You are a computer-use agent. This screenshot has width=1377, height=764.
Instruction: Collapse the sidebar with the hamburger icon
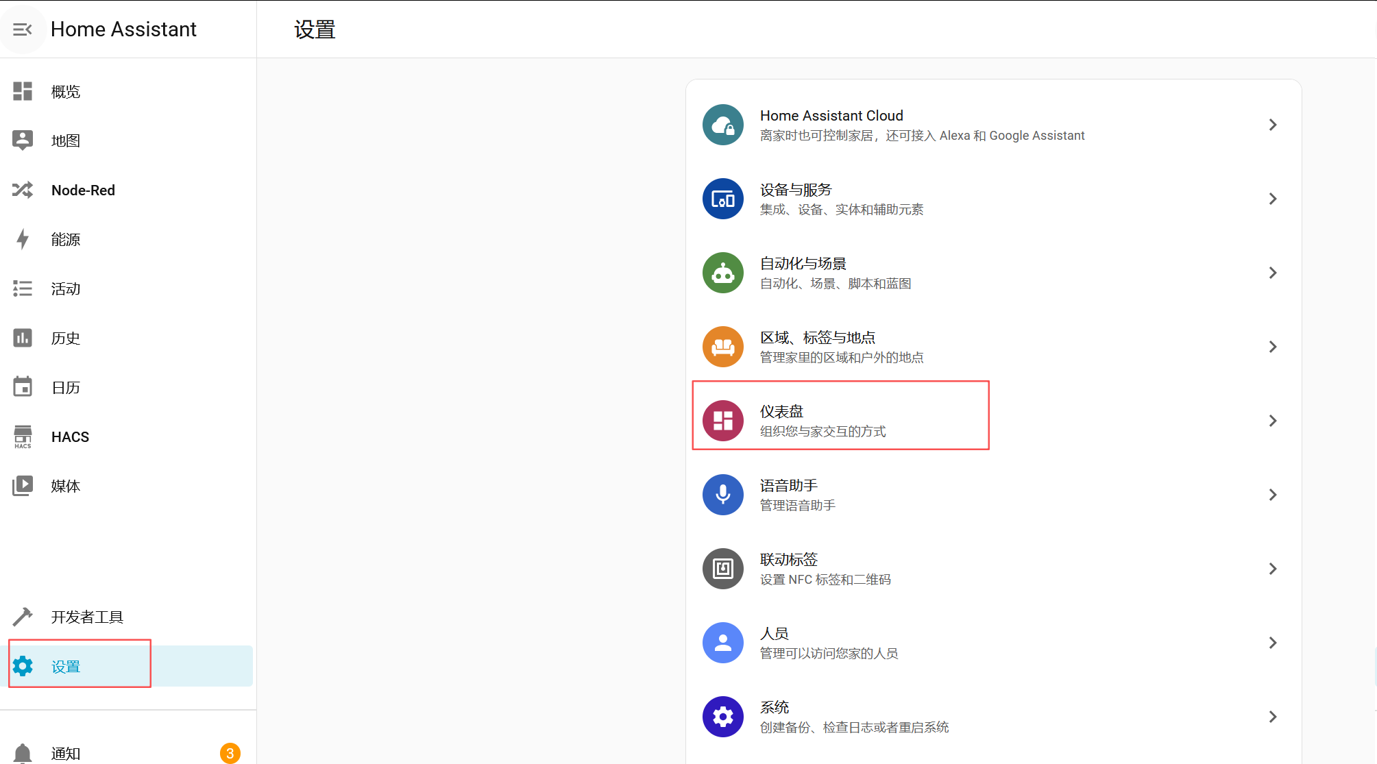tap(24, 29)
